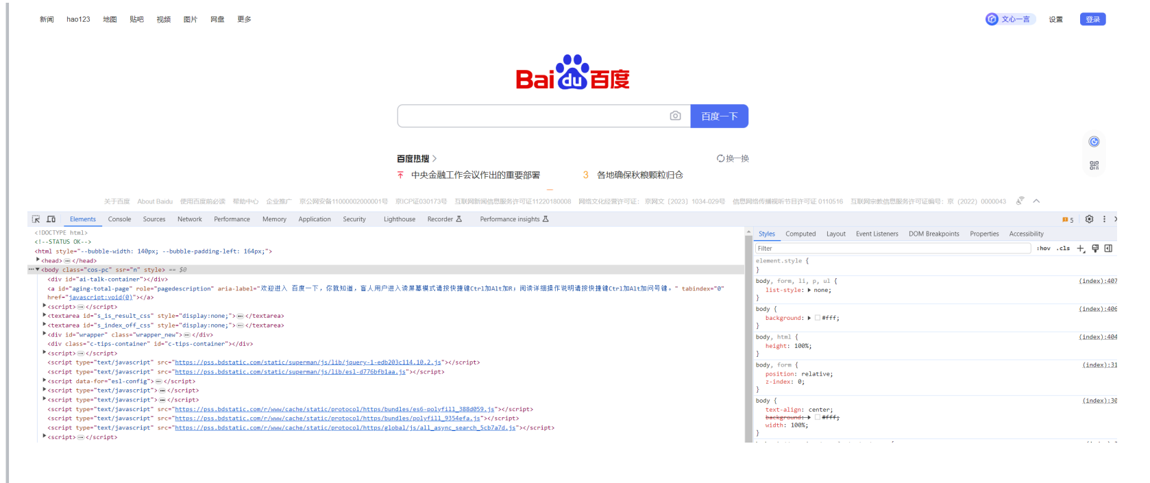Open hot search 中央金融工作会议作出的重要部署
Viewport: 1150px width, 483px height.
476,175
